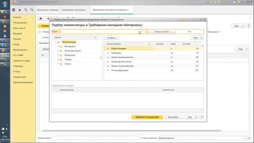Switch filter to Все
The width and height of the screenshot is (254, 143).
pyautogui.click(x=190, y=32)
